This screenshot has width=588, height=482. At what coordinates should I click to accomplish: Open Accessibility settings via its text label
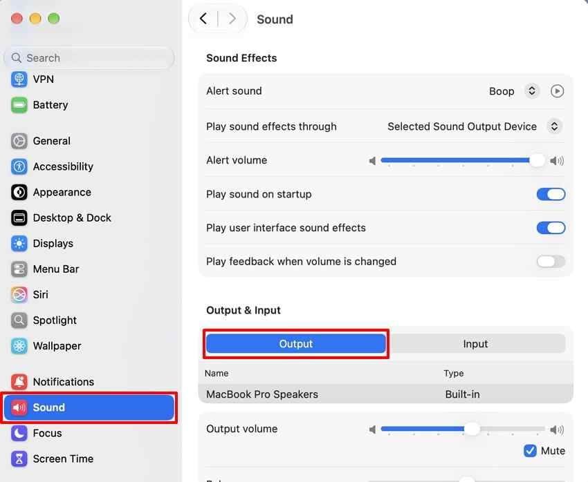click(63, 166)
